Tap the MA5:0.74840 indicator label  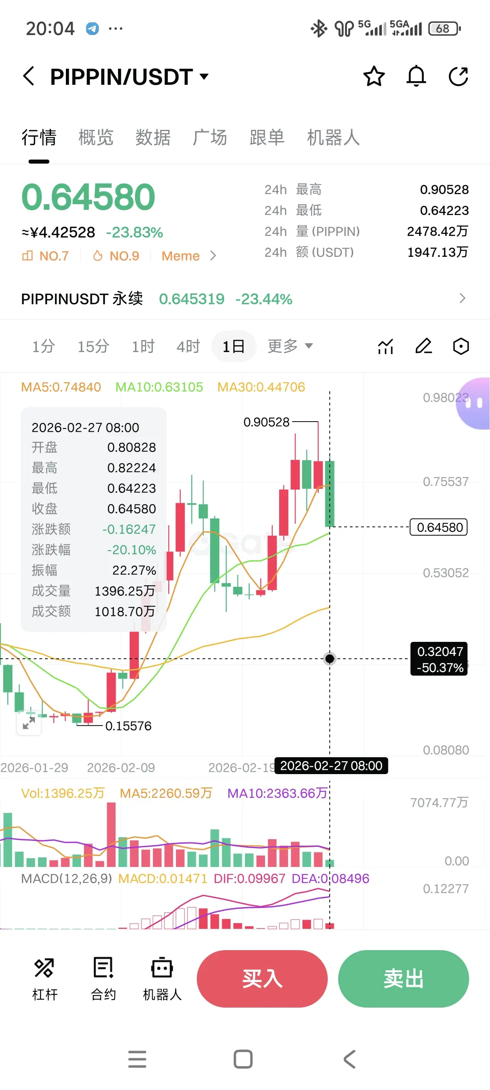pos(61,387)
